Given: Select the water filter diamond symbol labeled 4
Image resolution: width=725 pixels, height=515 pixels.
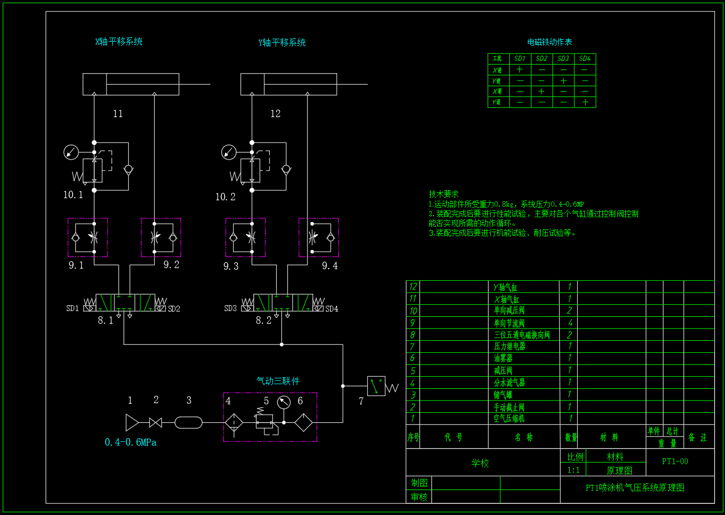Looking at the screenshot, I should 234,423.
